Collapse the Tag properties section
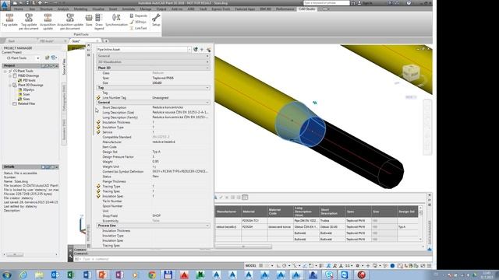Image resolution: width=499 pixels, height=280 pixels. click(207, 88)
